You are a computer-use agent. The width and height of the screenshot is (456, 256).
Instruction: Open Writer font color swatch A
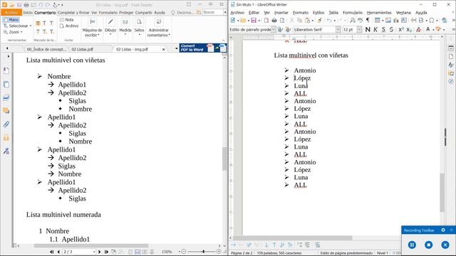tap(427, 29)
